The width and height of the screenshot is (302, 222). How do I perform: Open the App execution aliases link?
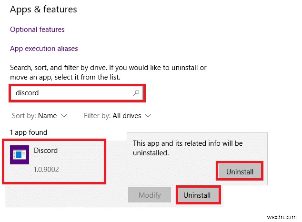(x=44, y=49)
